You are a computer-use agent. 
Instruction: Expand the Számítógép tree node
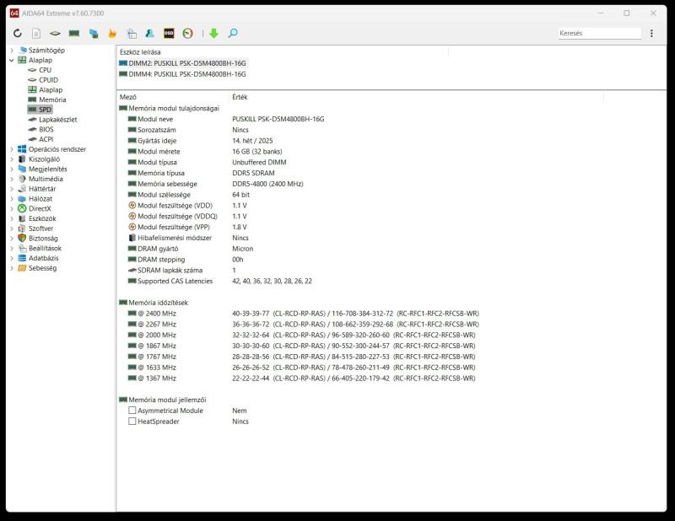12,51
